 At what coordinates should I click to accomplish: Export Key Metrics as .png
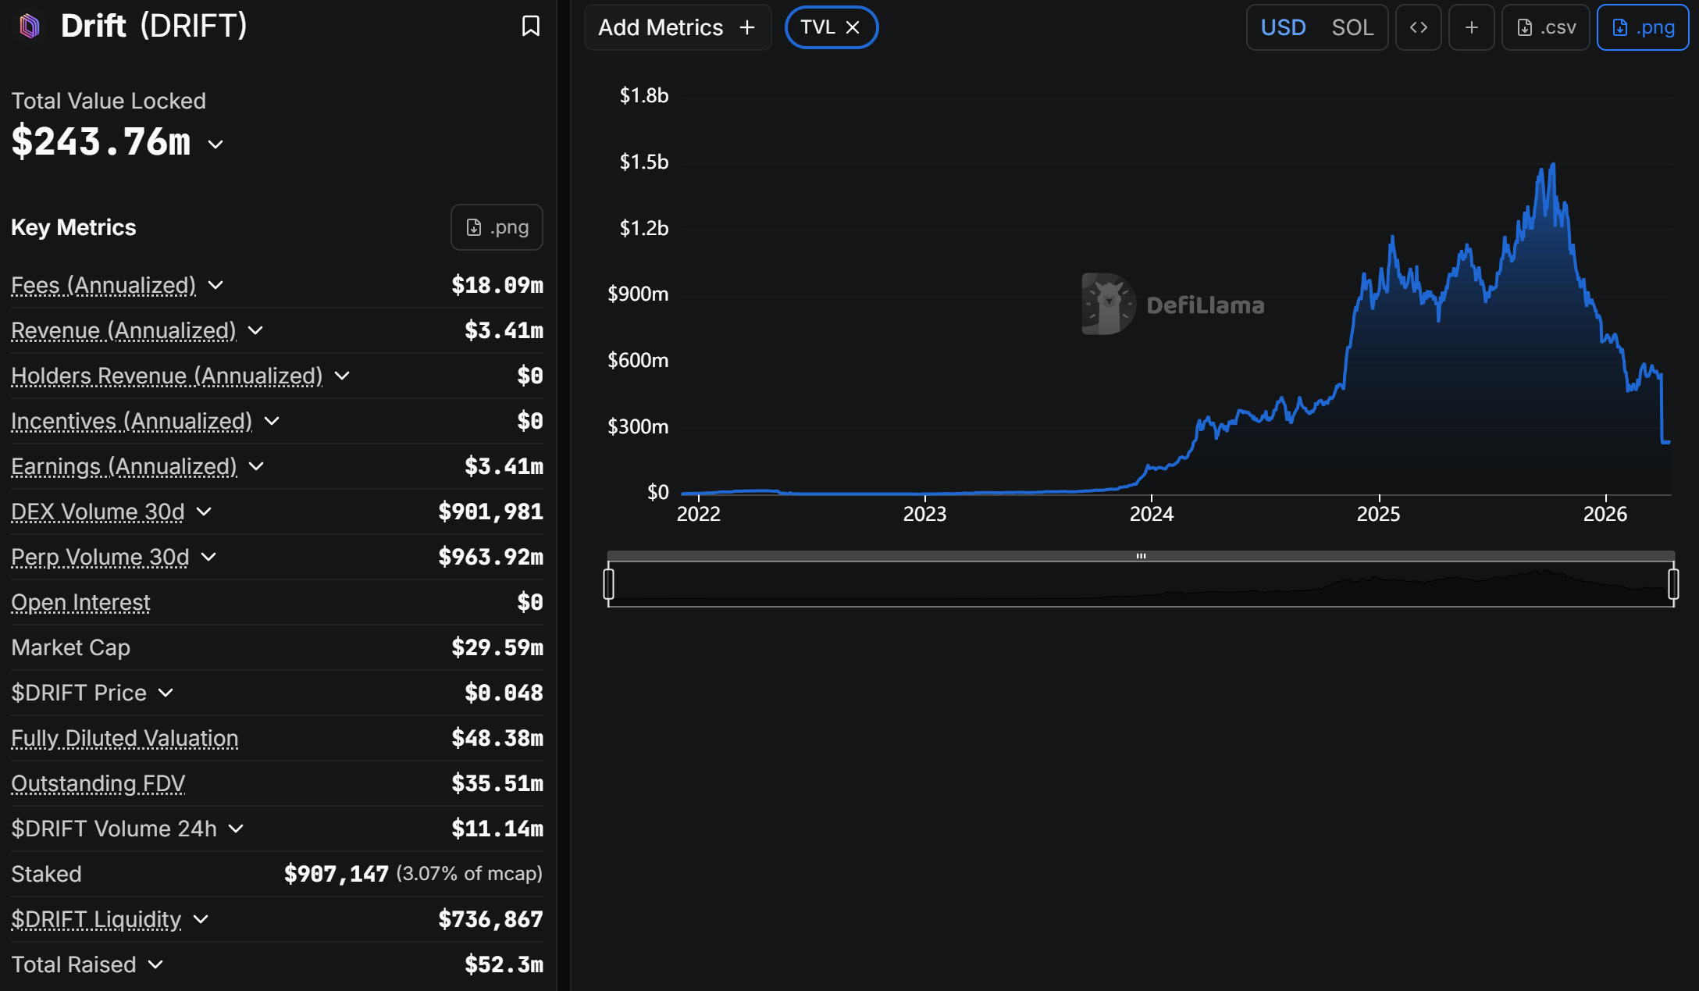pos(497,227)
